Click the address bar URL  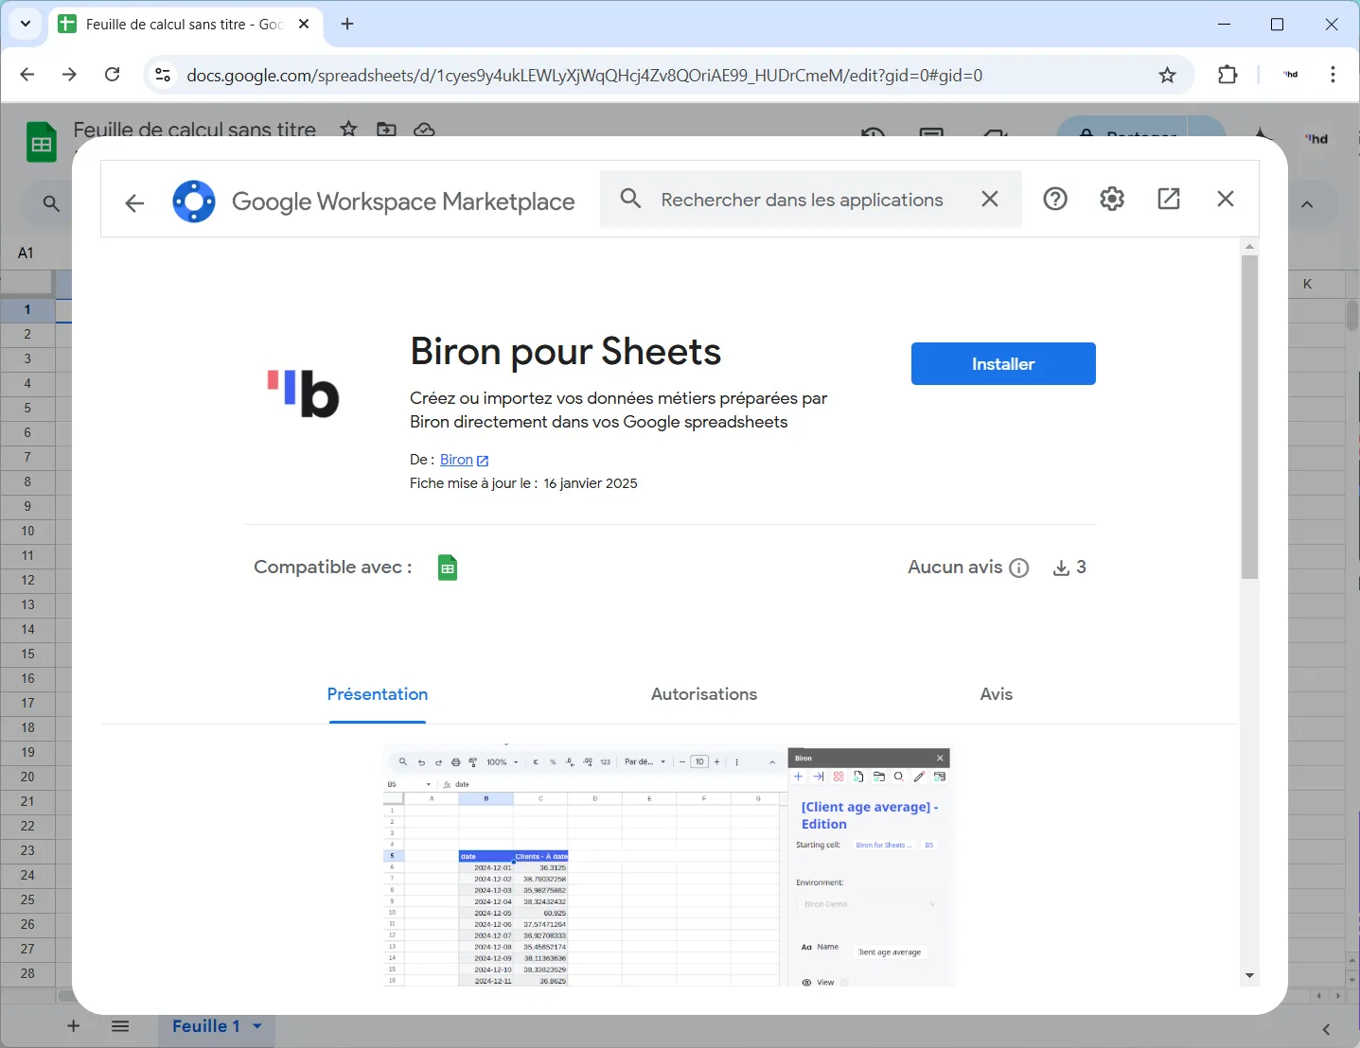tap(584, 76)
